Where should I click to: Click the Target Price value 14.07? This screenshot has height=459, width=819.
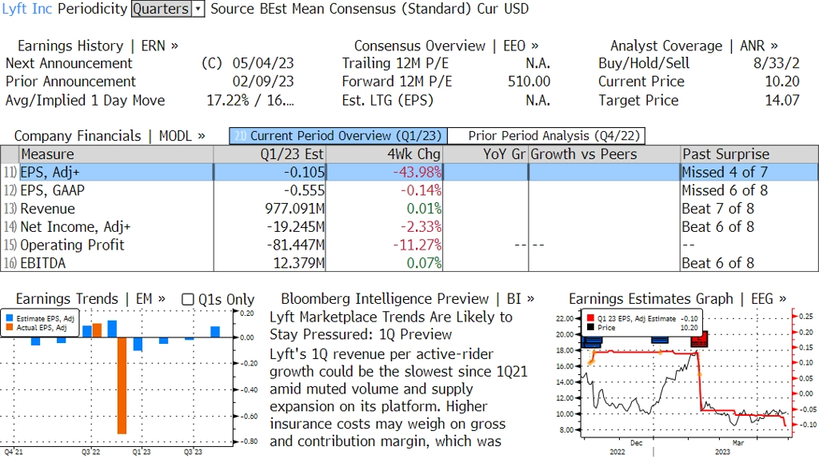(x=782, y=100)
